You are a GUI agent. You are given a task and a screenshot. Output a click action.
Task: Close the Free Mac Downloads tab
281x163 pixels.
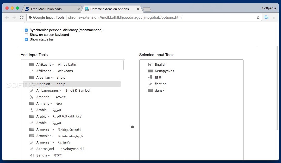(x=78, y=9)
